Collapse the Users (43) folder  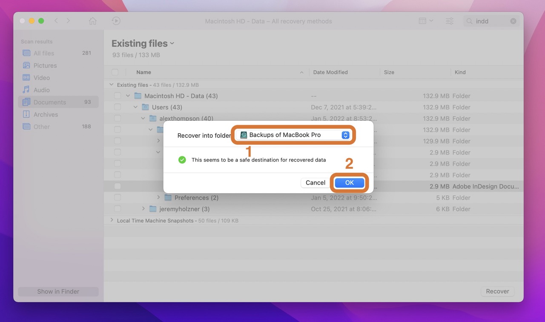click(135, 107)
